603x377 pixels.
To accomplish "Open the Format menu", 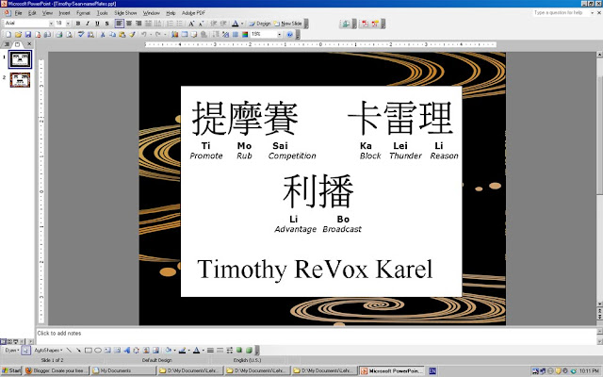I will click(83, 13).
